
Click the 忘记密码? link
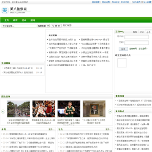pyautogui.click(x=143, y=49)
